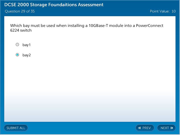
Task: Select the bay1 radio button
Action: [17, 45]
